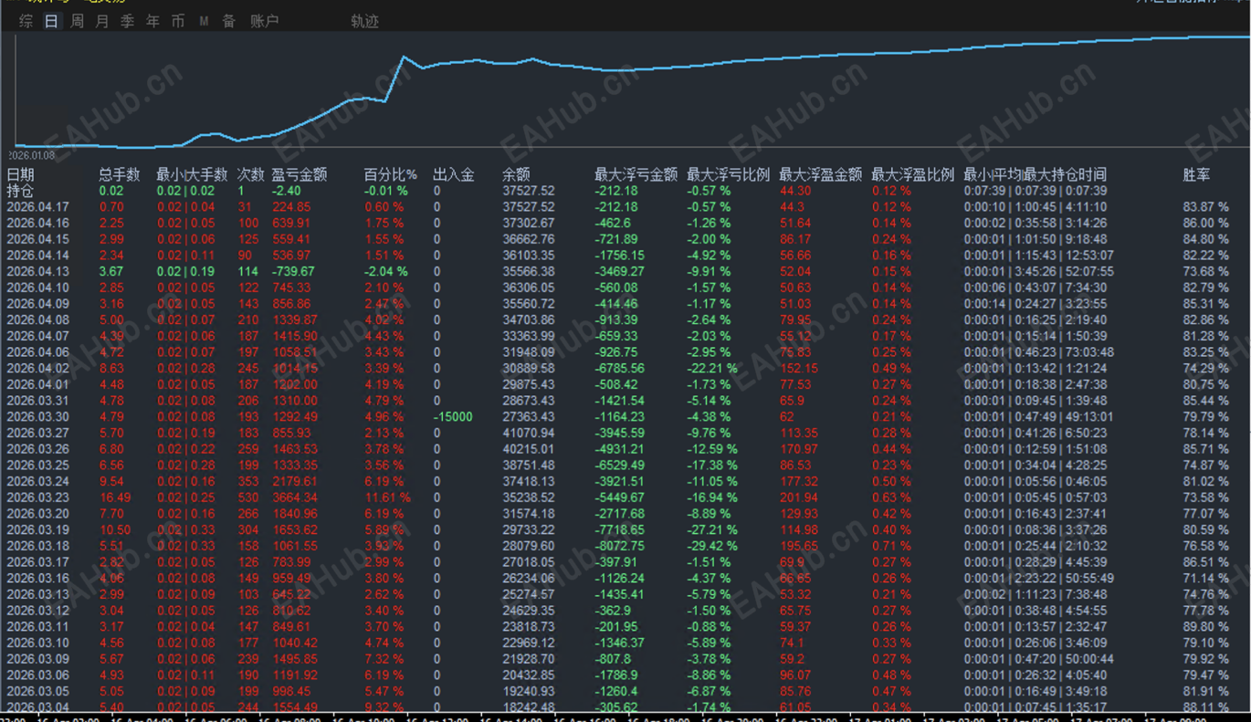The height and width of the screenshot is (722, 1251).
Task: Open the 备 notes tab
Action: tap(229, 21)
